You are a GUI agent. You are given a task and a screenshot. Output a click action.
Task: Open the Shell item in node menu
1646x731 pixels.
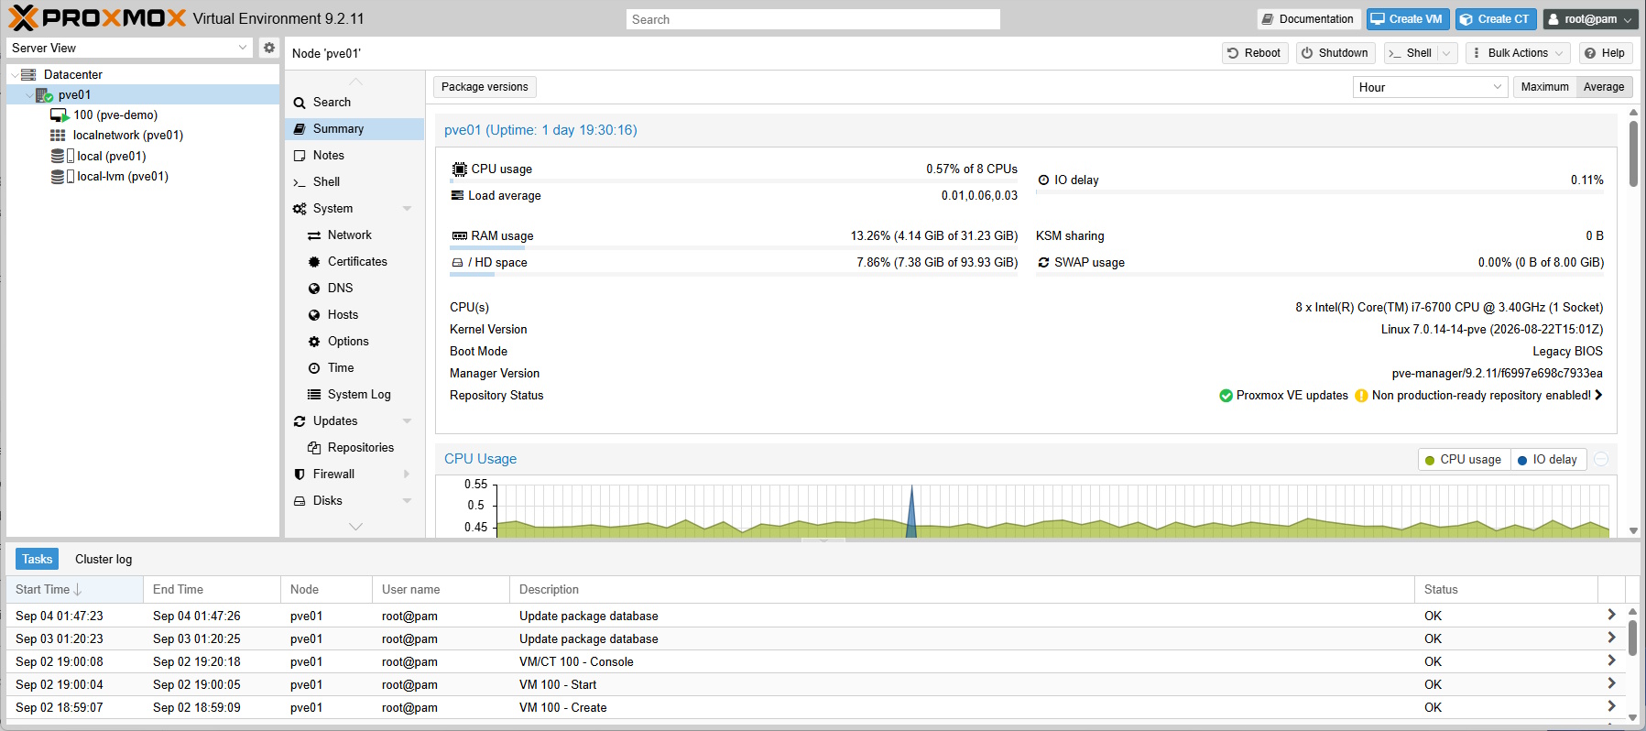click(x=354, y=182)
